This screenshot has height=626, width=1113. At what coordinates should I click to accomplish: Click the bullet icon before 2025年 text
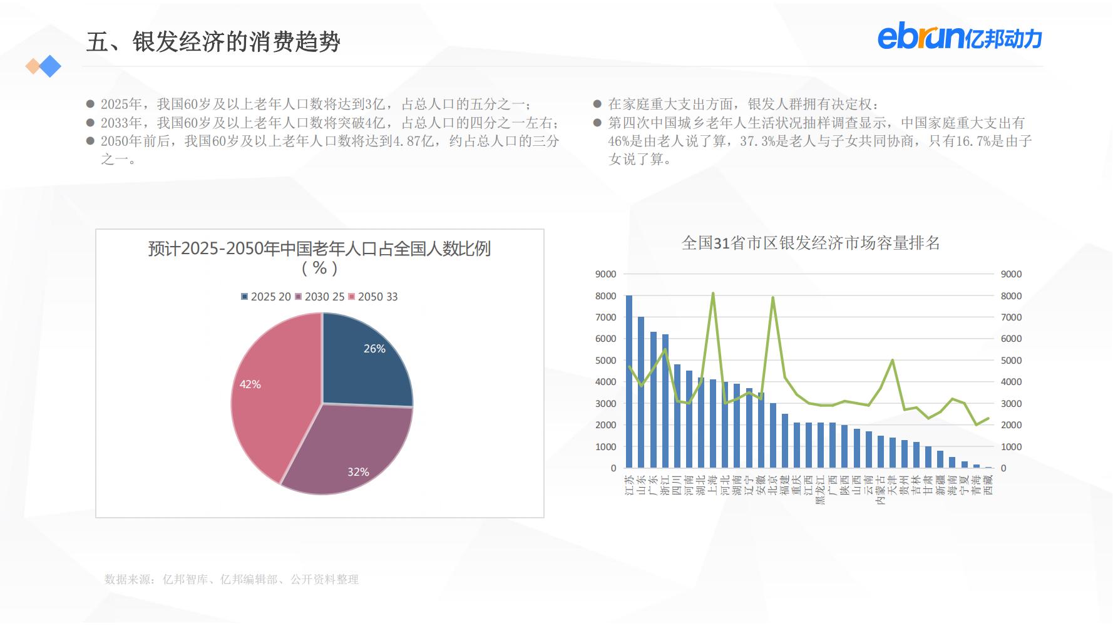[91, 103]
